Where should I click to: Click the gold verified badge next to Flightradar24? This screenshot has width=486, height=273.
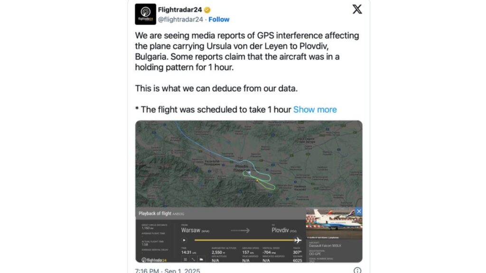(207, 10)
